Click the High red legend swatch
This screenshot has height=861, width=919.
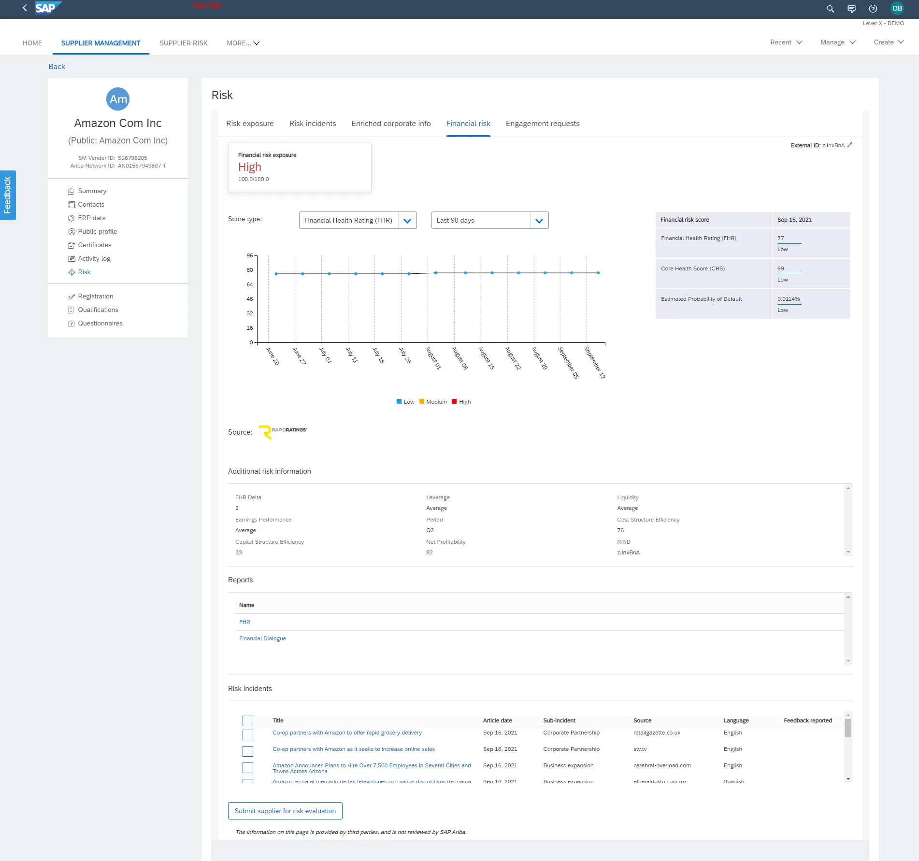[x=454, y=401]
